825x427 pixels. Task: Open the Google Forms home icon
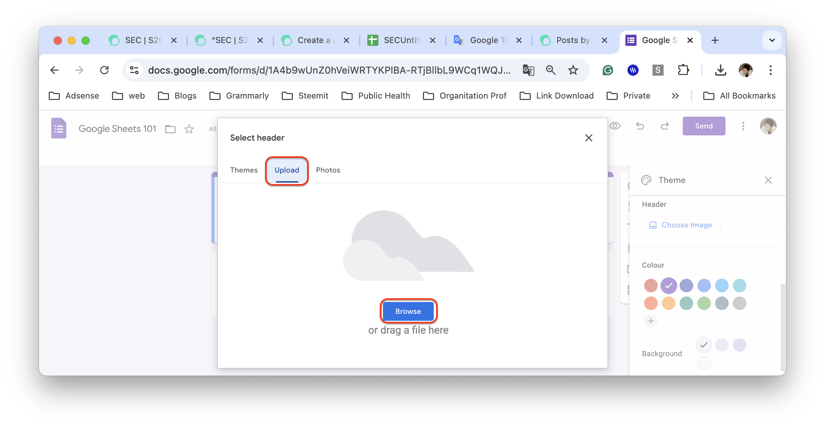(x=59, y=128)
